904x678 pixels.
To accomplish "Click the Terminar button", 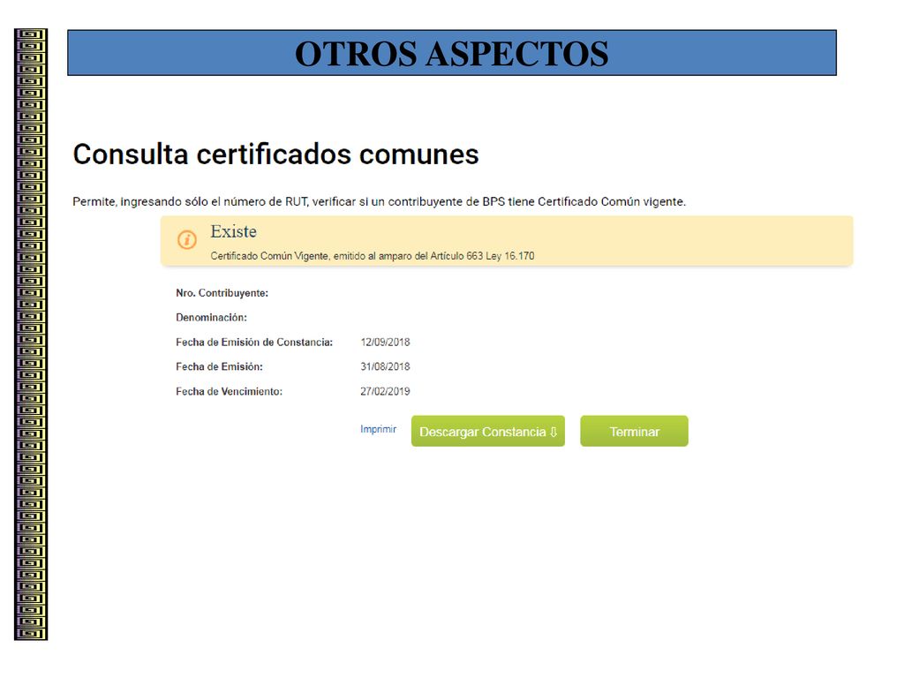I will tap(634, 431).
